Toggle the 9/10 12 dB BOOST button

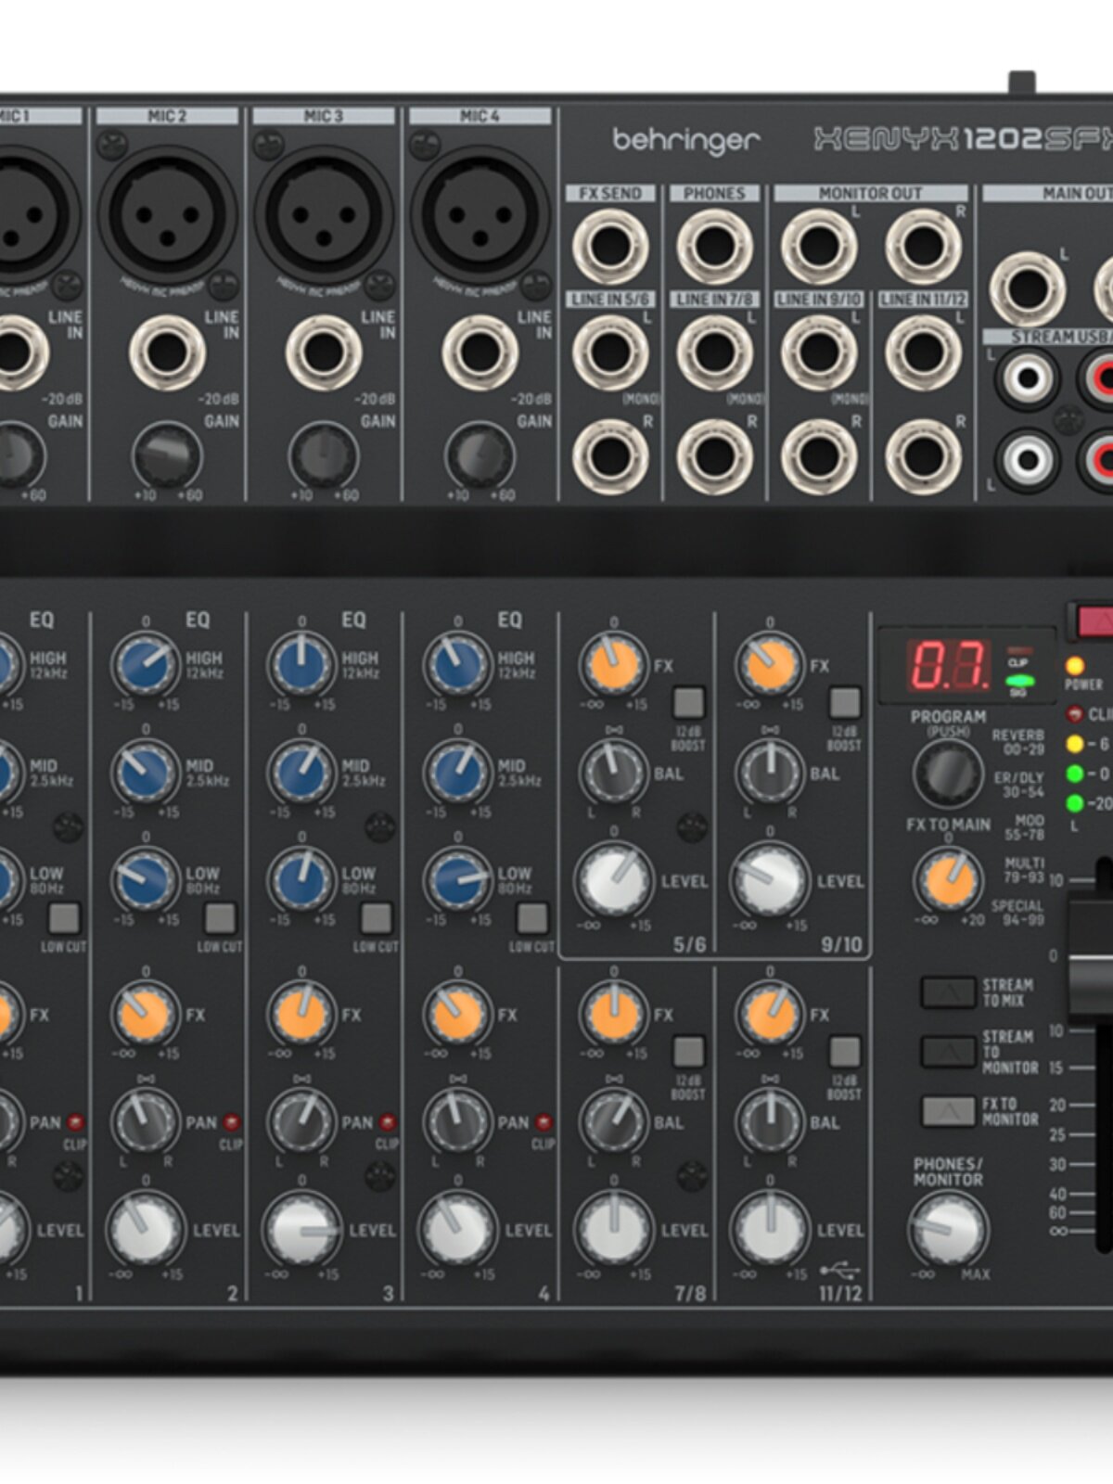click(844, 702)
